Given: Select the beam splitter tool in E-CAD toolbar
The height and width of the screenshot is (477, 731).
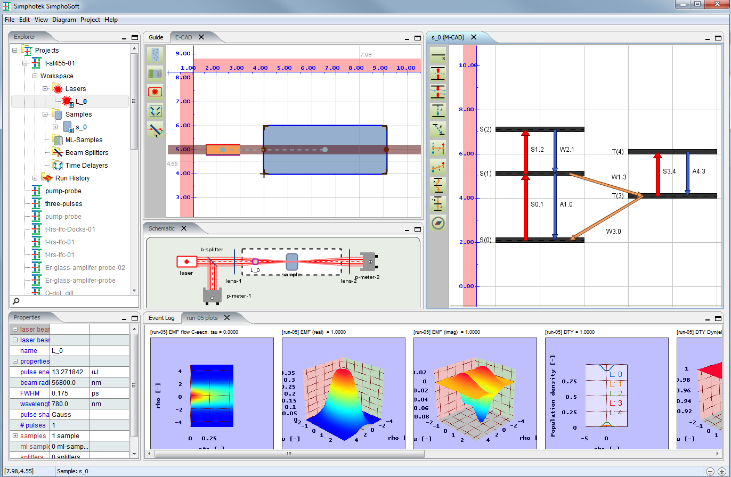Looking at the screenshot, I should 155,129.
